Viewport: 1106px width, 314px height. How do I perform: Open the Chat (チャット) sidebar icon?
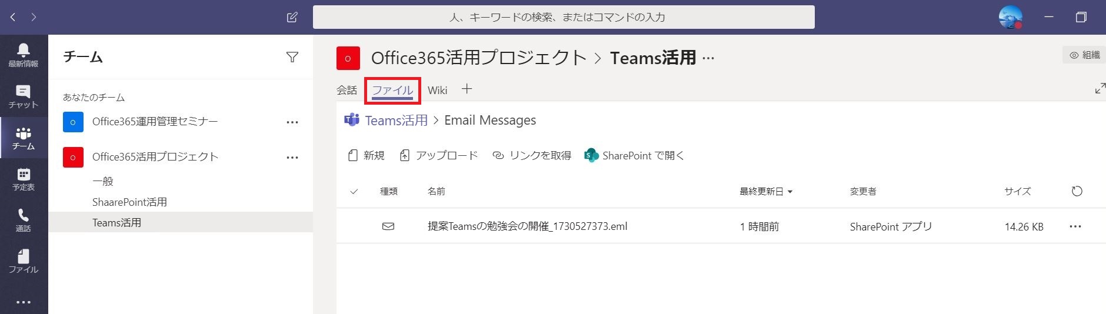tap(24, 96)
